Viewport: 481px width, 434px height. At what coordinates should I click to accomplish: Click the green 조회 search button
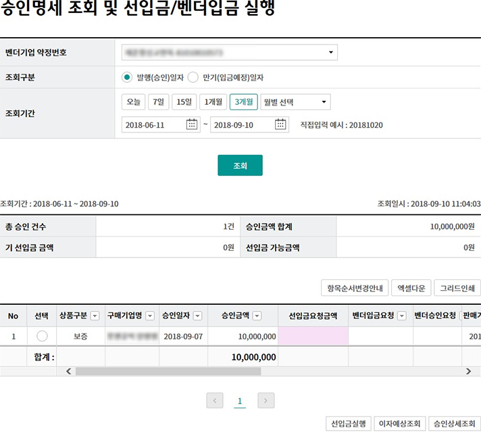(x=240, y=165)
